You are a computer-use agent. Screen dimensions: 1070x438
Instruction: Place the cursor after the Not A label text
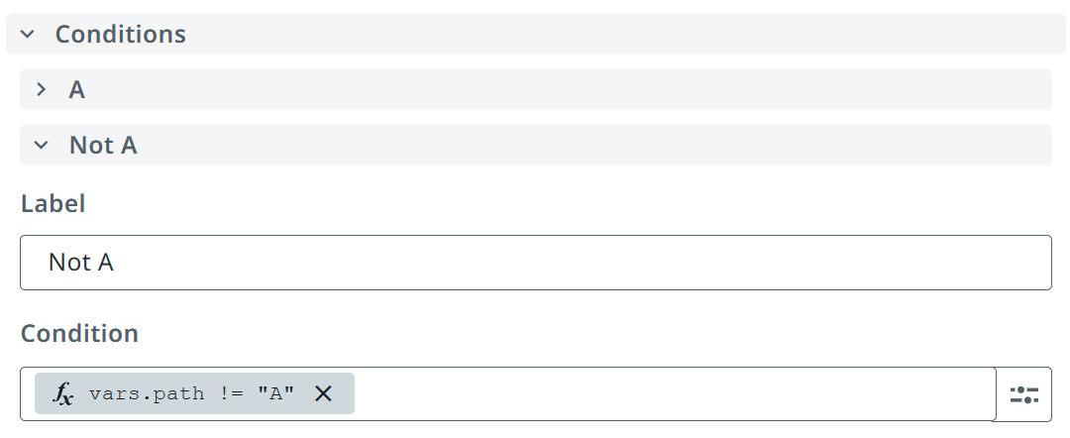coord(115,263)
